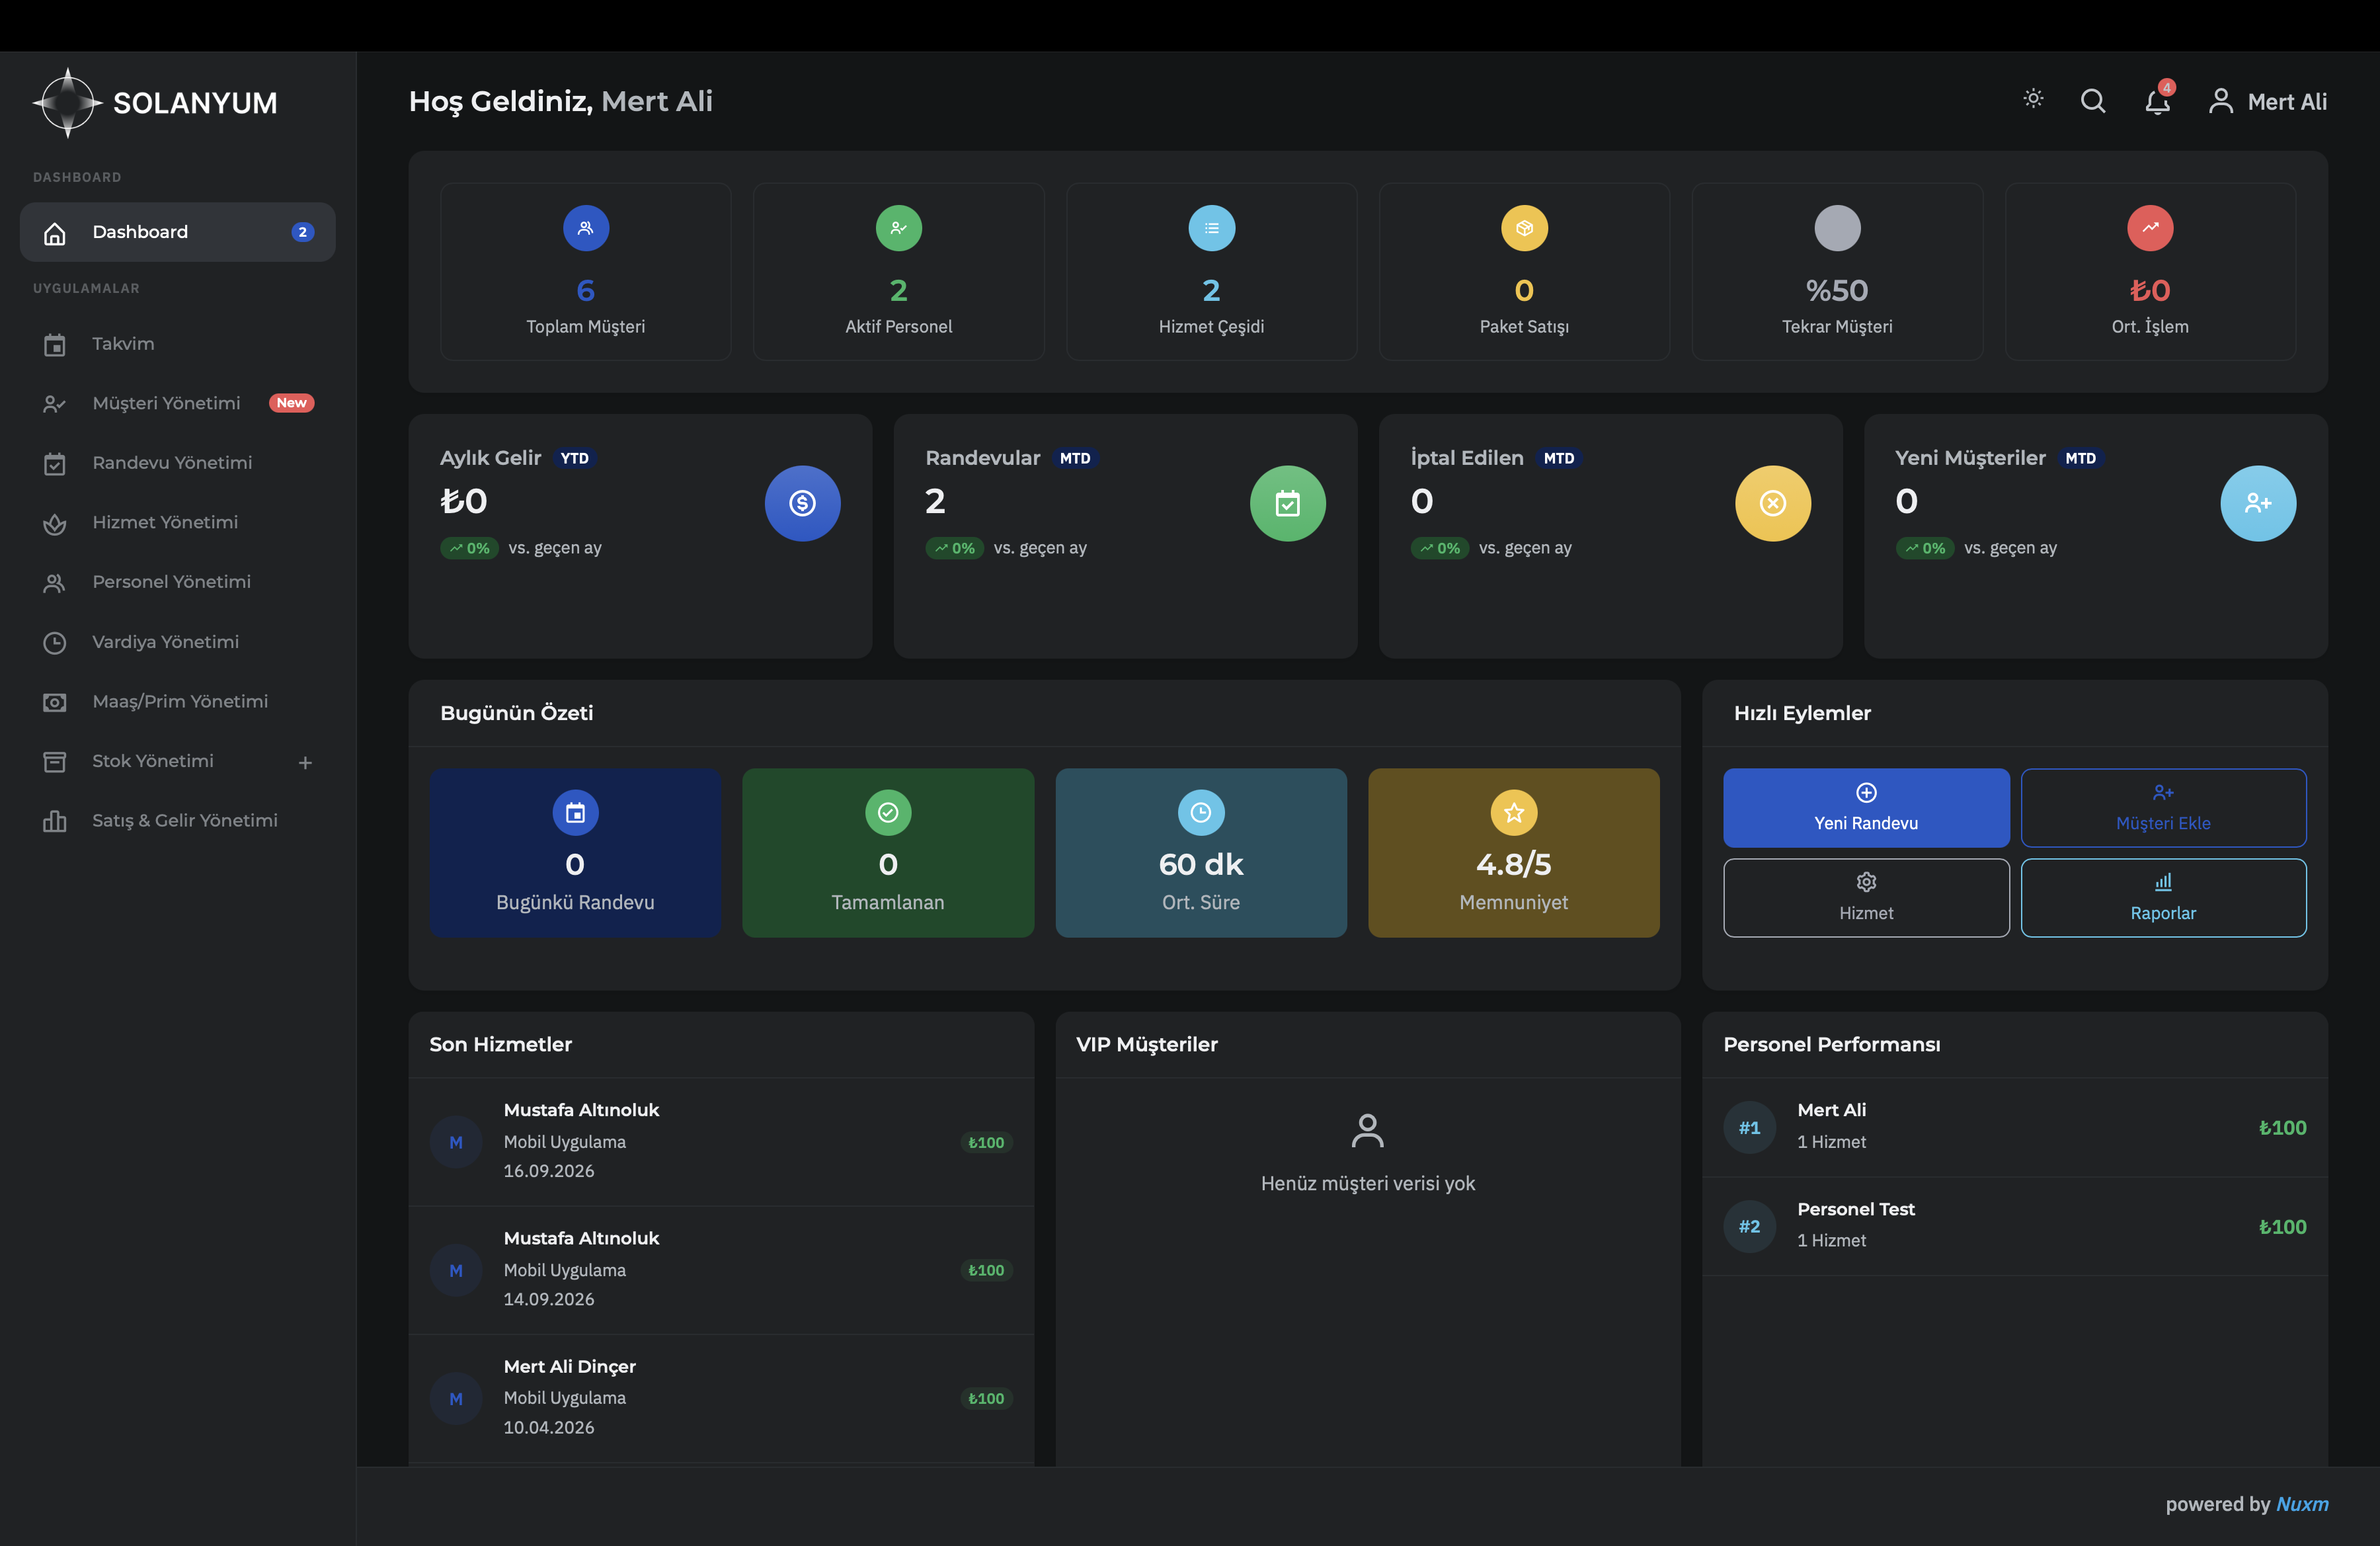Screen dimensions: 2380x1546
Task: Open Satış & Gelir Yönetimi in the sidebar
Action: click(x=178, y=820)
